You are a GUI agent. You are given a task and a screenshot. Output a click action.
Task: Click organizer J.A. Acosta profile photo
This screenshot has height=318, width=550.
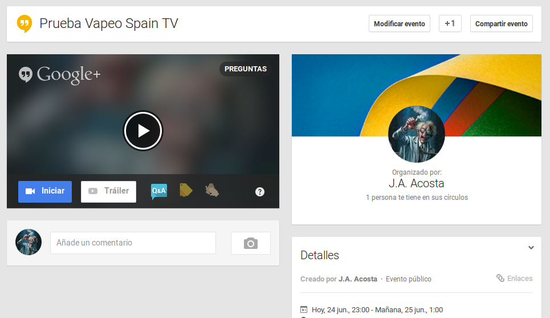point(417,134)
